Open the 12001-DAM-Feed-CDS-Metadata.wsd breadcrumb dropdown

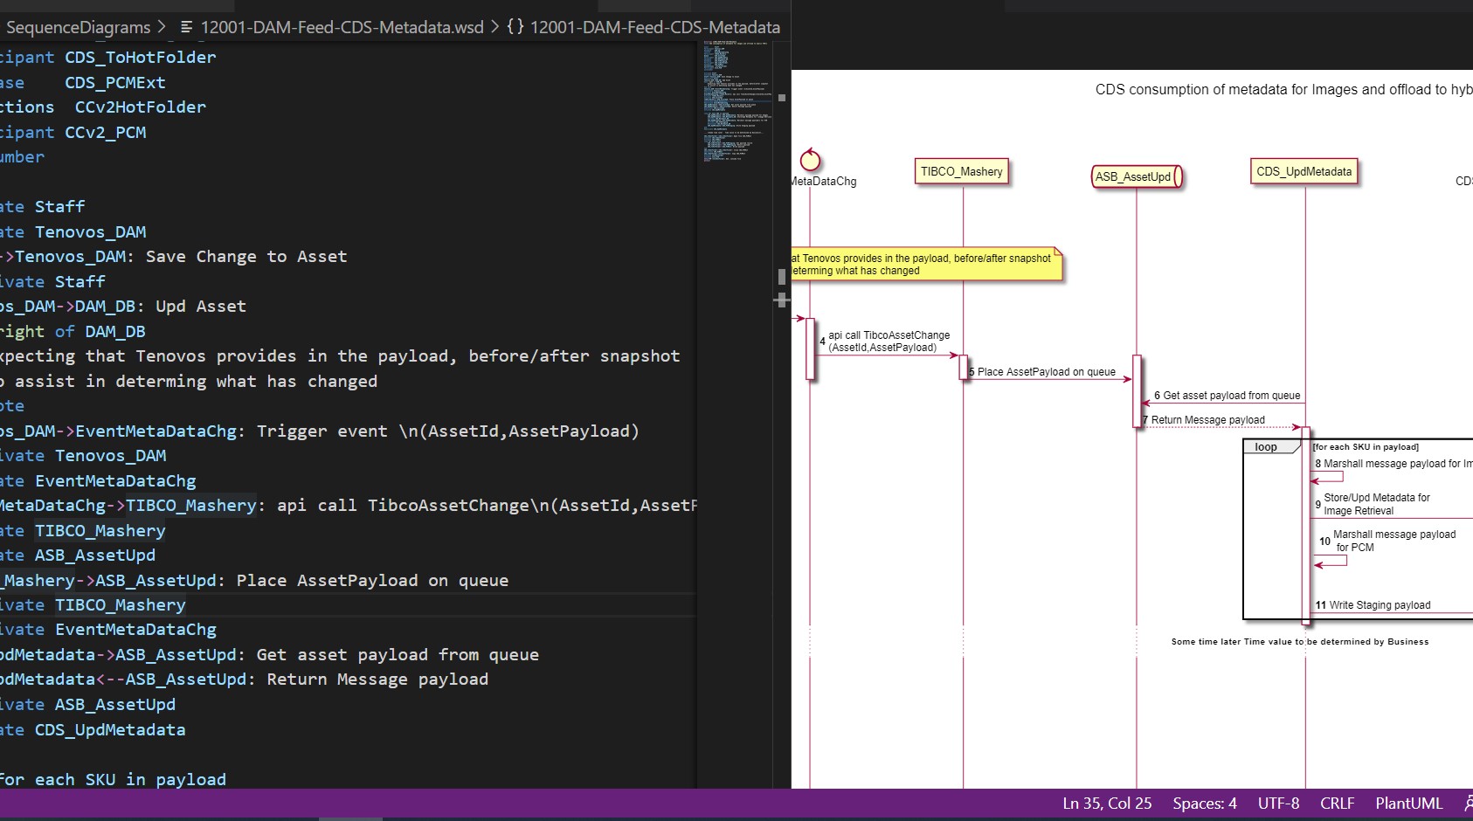coord(341,26)
